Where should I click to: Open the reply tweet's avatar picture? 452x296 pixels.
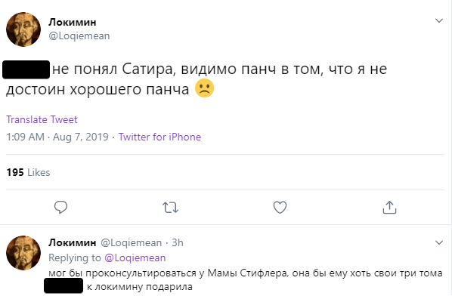[23, 253]
